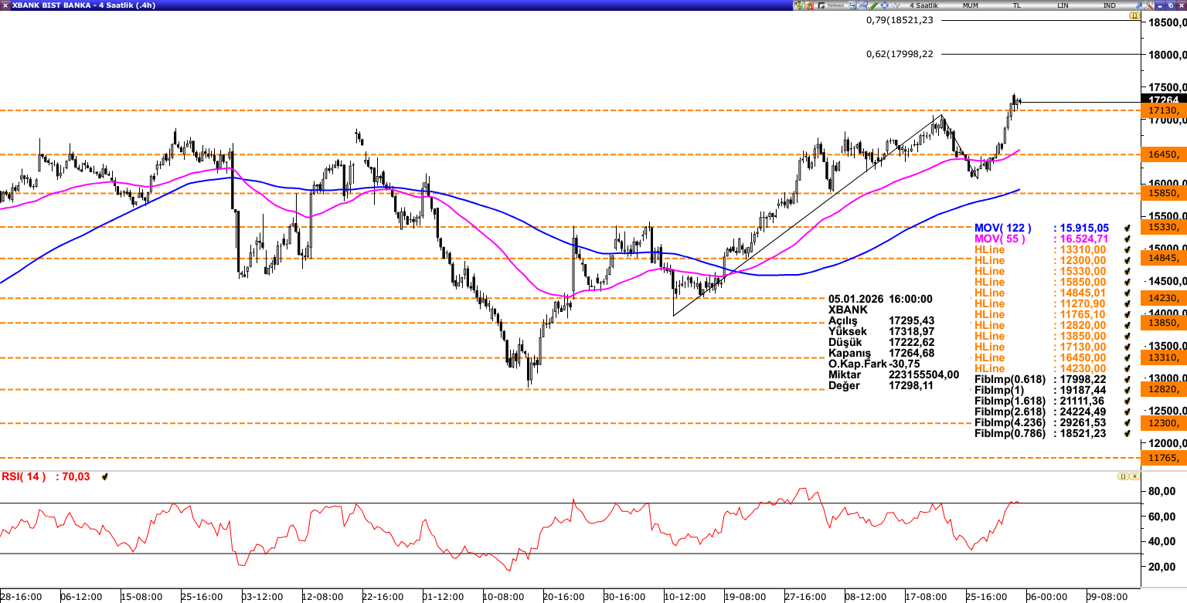Select the LIN scale menu item
Screen dimensions: 1187x603
pos(1063,5)
